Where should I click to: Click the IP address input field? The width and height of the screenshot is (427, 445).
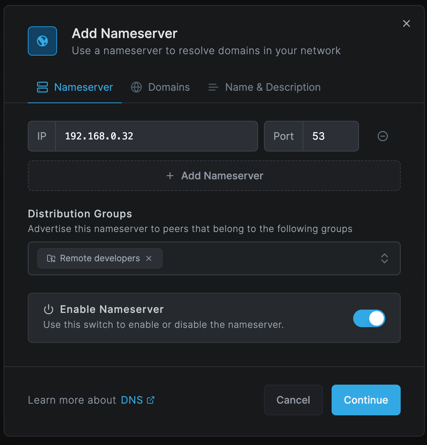click(x=156, y=136)
